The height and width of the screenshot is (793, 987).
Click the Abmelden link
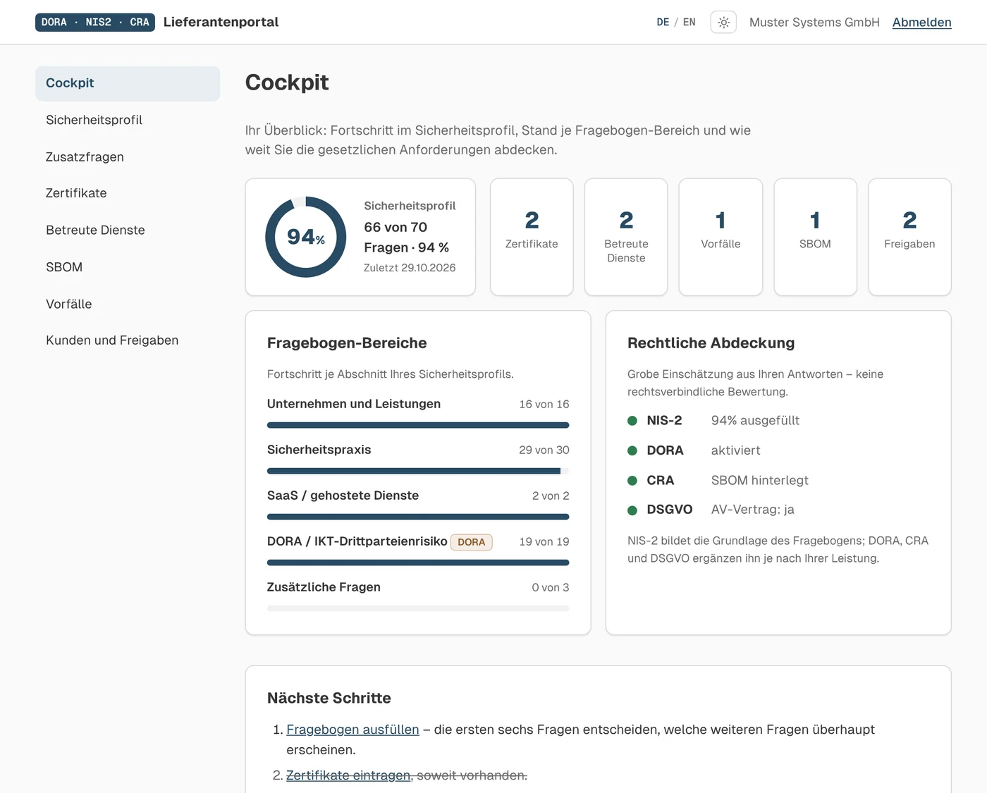921,23
